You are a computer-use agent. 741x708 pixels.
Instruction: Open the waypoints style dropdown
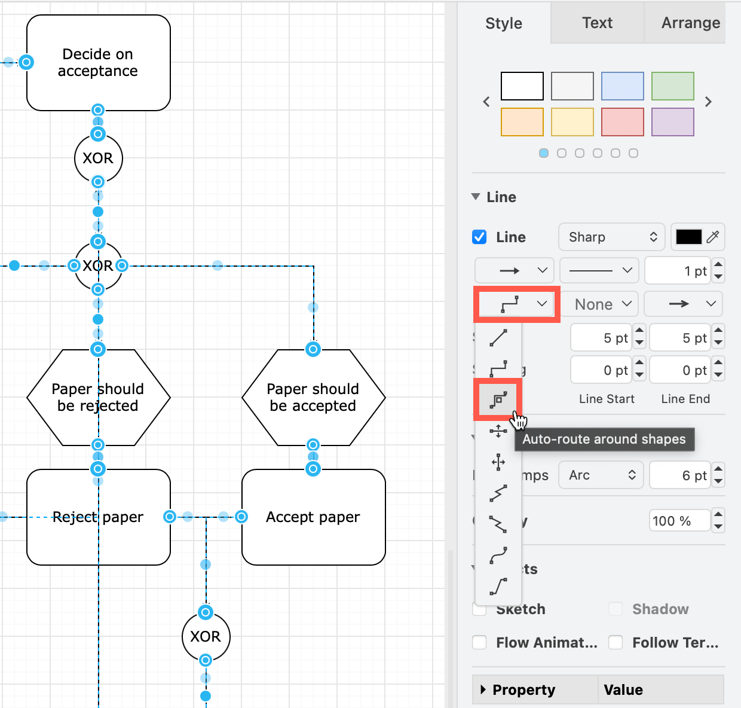tap(516, 304)
